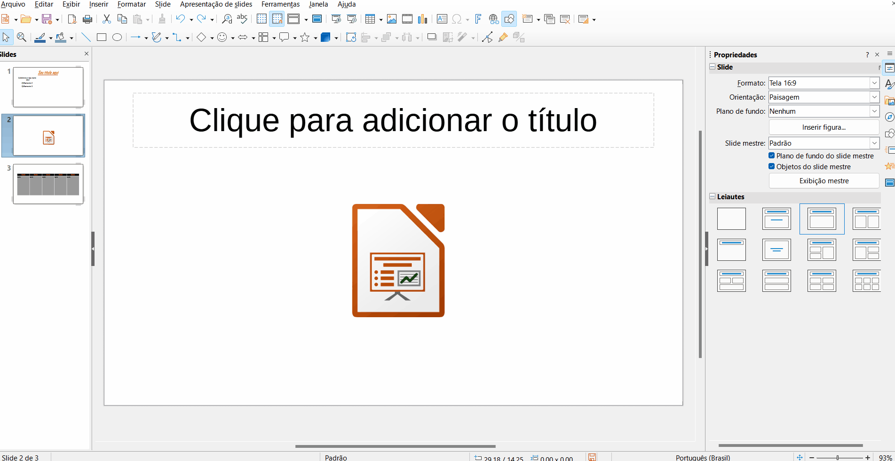Toggle the display grid icon
The height and width of the screenshot is (461, 895).
click(x=261, y=19)
